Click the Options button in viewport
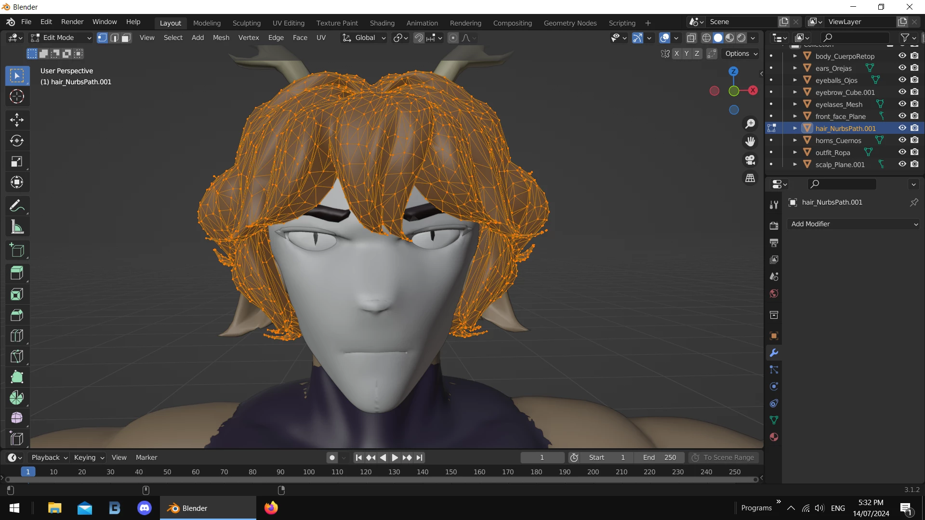This screenshot has height=520, width=925. point(741,53)
